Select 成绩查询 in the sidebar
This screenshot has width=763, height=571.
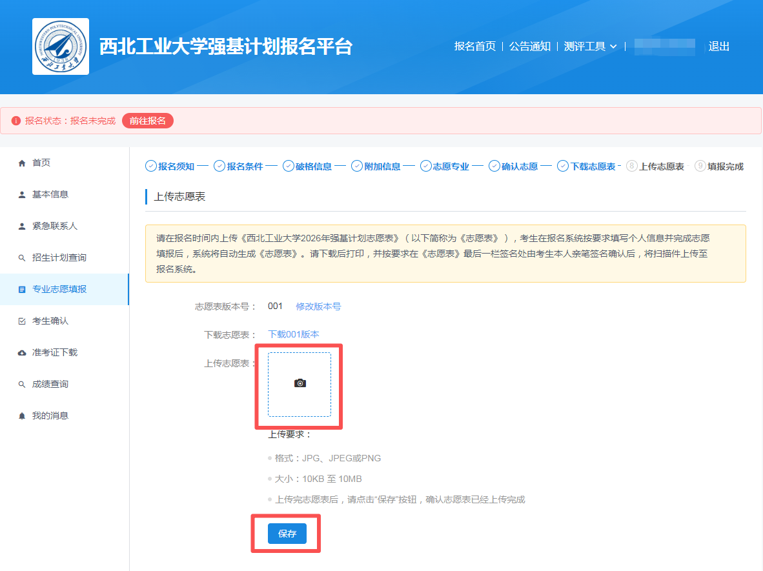50,385
